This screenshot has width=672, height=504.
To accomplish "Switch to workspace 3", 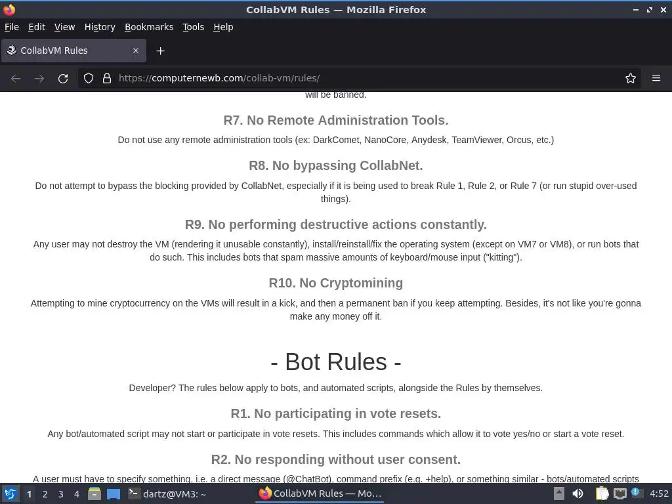I will click(x=61, y=494).
